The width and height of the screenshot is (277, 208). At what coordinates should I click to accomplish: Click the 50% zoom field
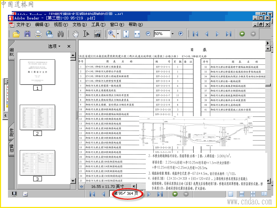click(162, 34)
